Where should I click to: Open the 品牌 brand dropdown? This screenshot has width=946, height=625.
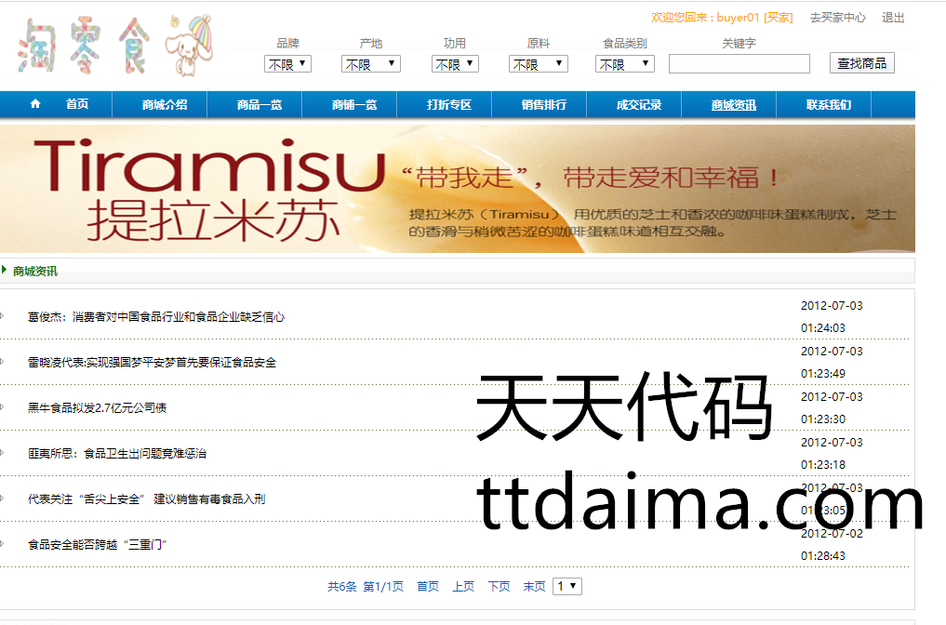point(288,64)
